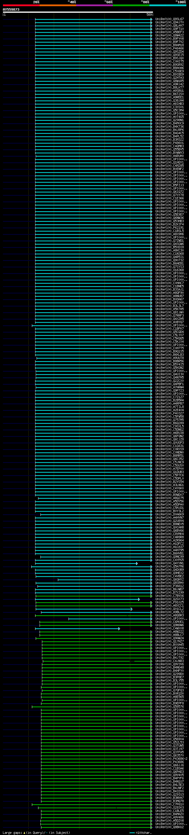Click the red ~20% identity legend segment
The width and height of the screenshot is (189, 835).
pyautogui.click(x=21, y=5)
